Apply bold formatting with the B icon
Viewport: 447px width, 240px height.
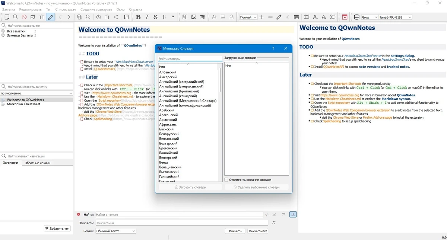[x=138, y=17]
